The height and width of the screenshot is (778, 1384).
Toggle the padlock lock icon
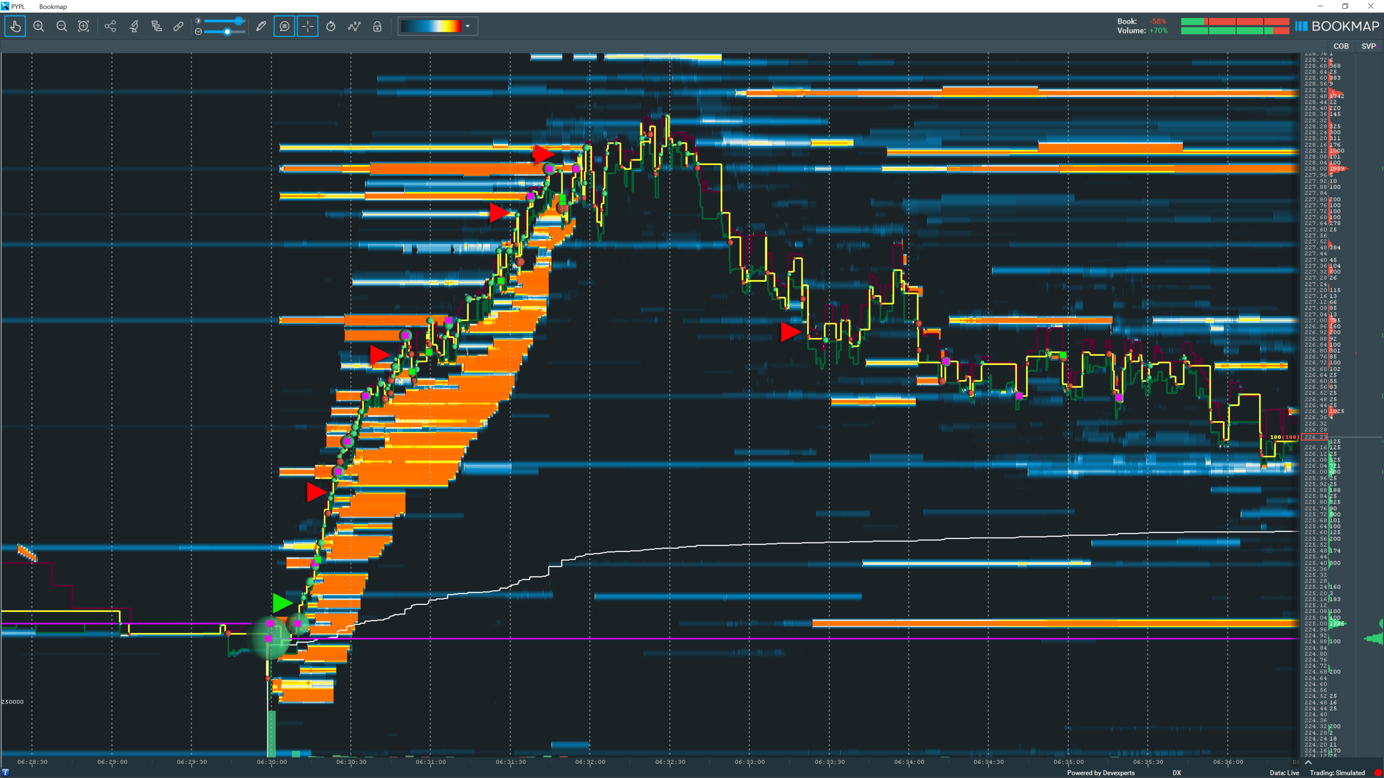coord(377,26)
